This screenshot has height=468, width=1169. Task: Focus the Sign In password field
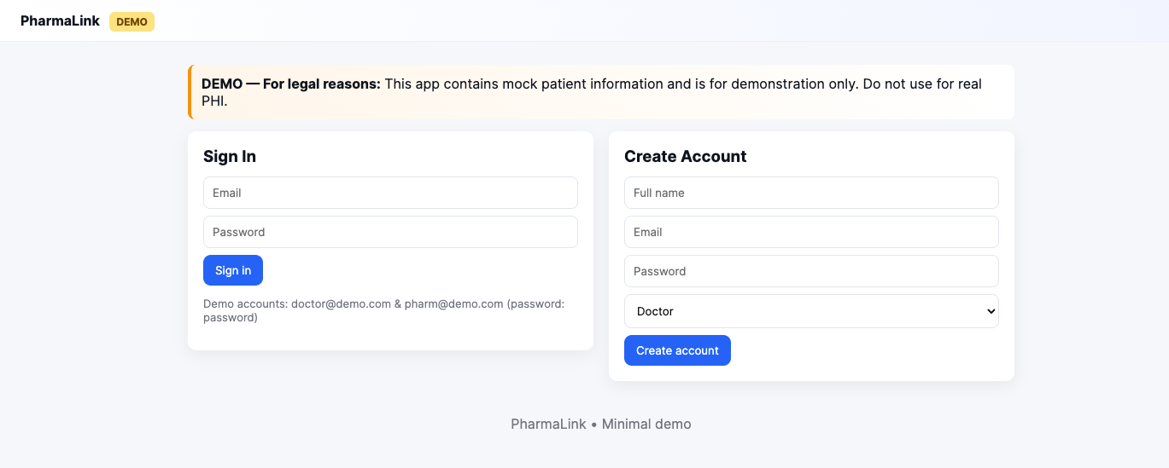point(390,232)
